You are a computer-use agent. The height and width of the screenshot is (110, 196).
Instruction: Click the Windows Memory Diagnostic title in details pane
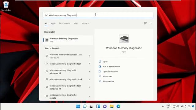click(124, 48)
